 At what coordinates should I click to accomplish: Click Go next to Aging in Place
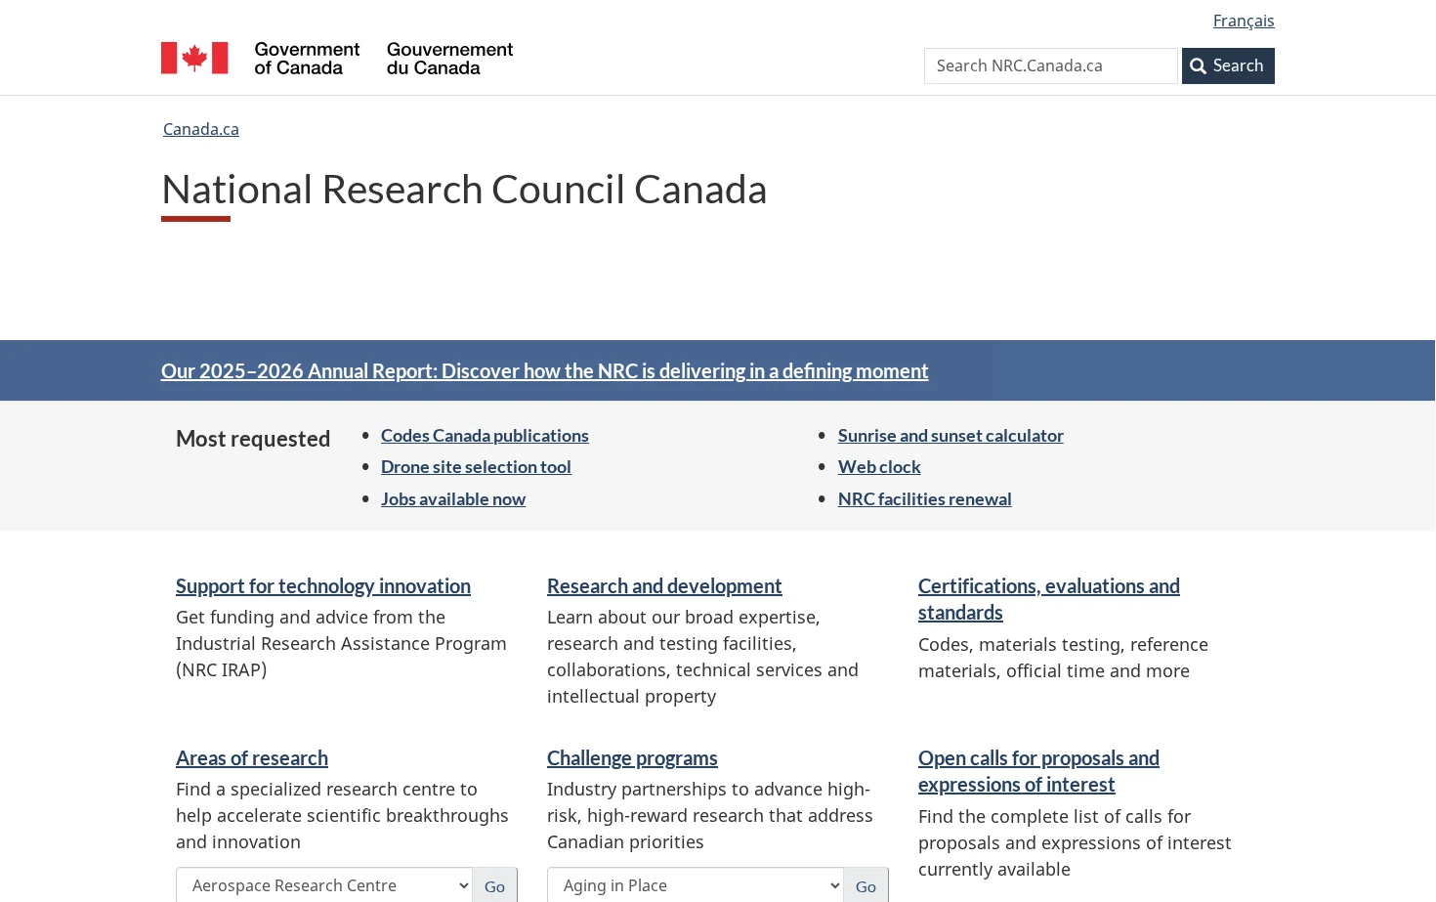pyautogui.click(x=866, y=885)
